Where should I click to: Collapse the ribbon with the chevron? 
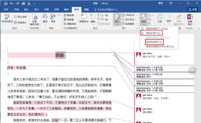pyautogui.click(x=198, y=28)
